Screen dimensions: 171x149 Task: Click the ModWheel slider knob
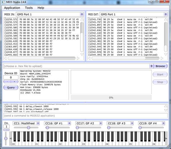pyautogui.click(x=29, y=128)
